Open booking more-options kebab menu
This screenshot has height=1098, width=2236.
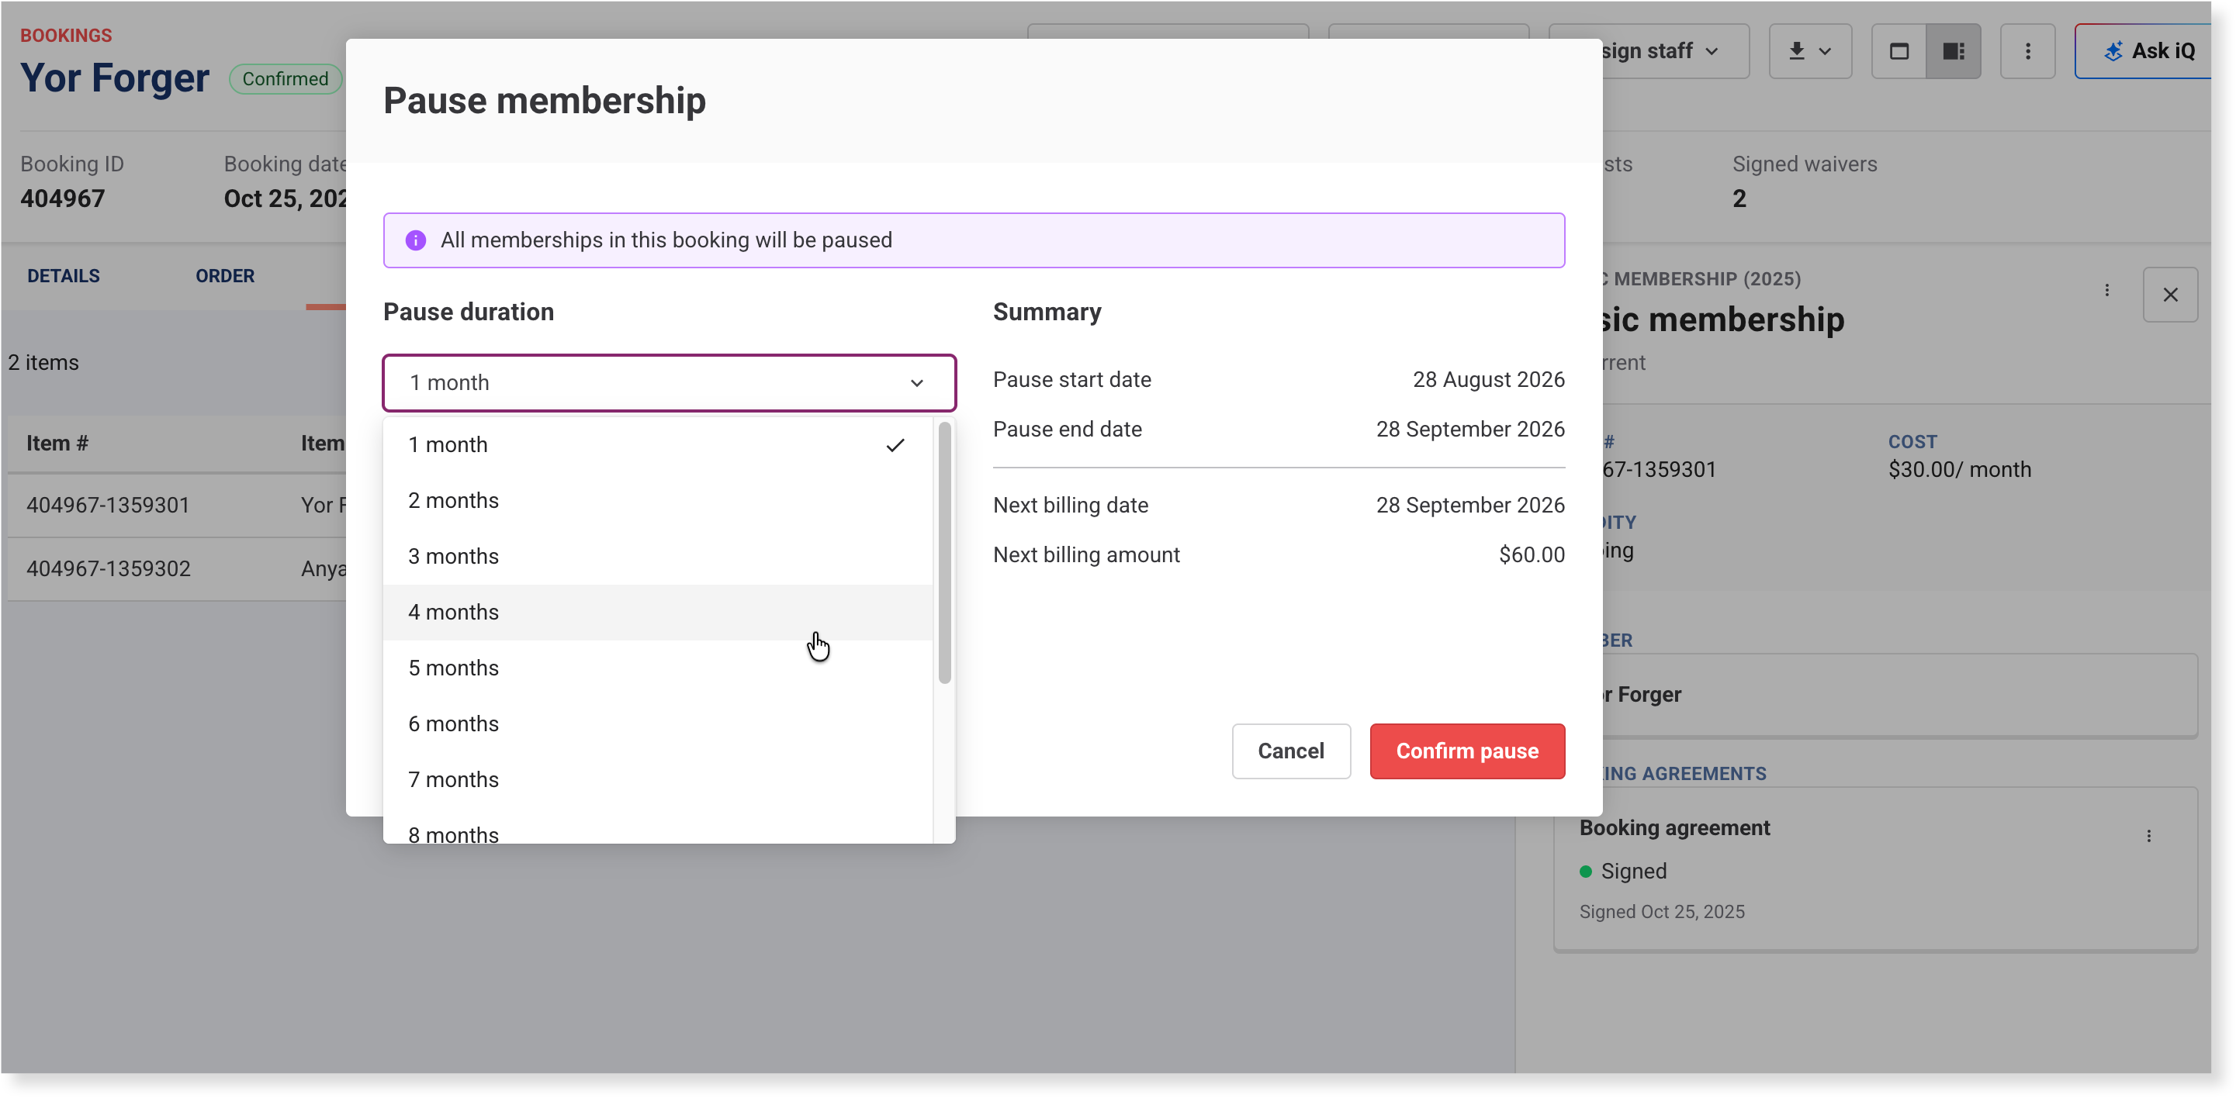(x=2027, y=51)
